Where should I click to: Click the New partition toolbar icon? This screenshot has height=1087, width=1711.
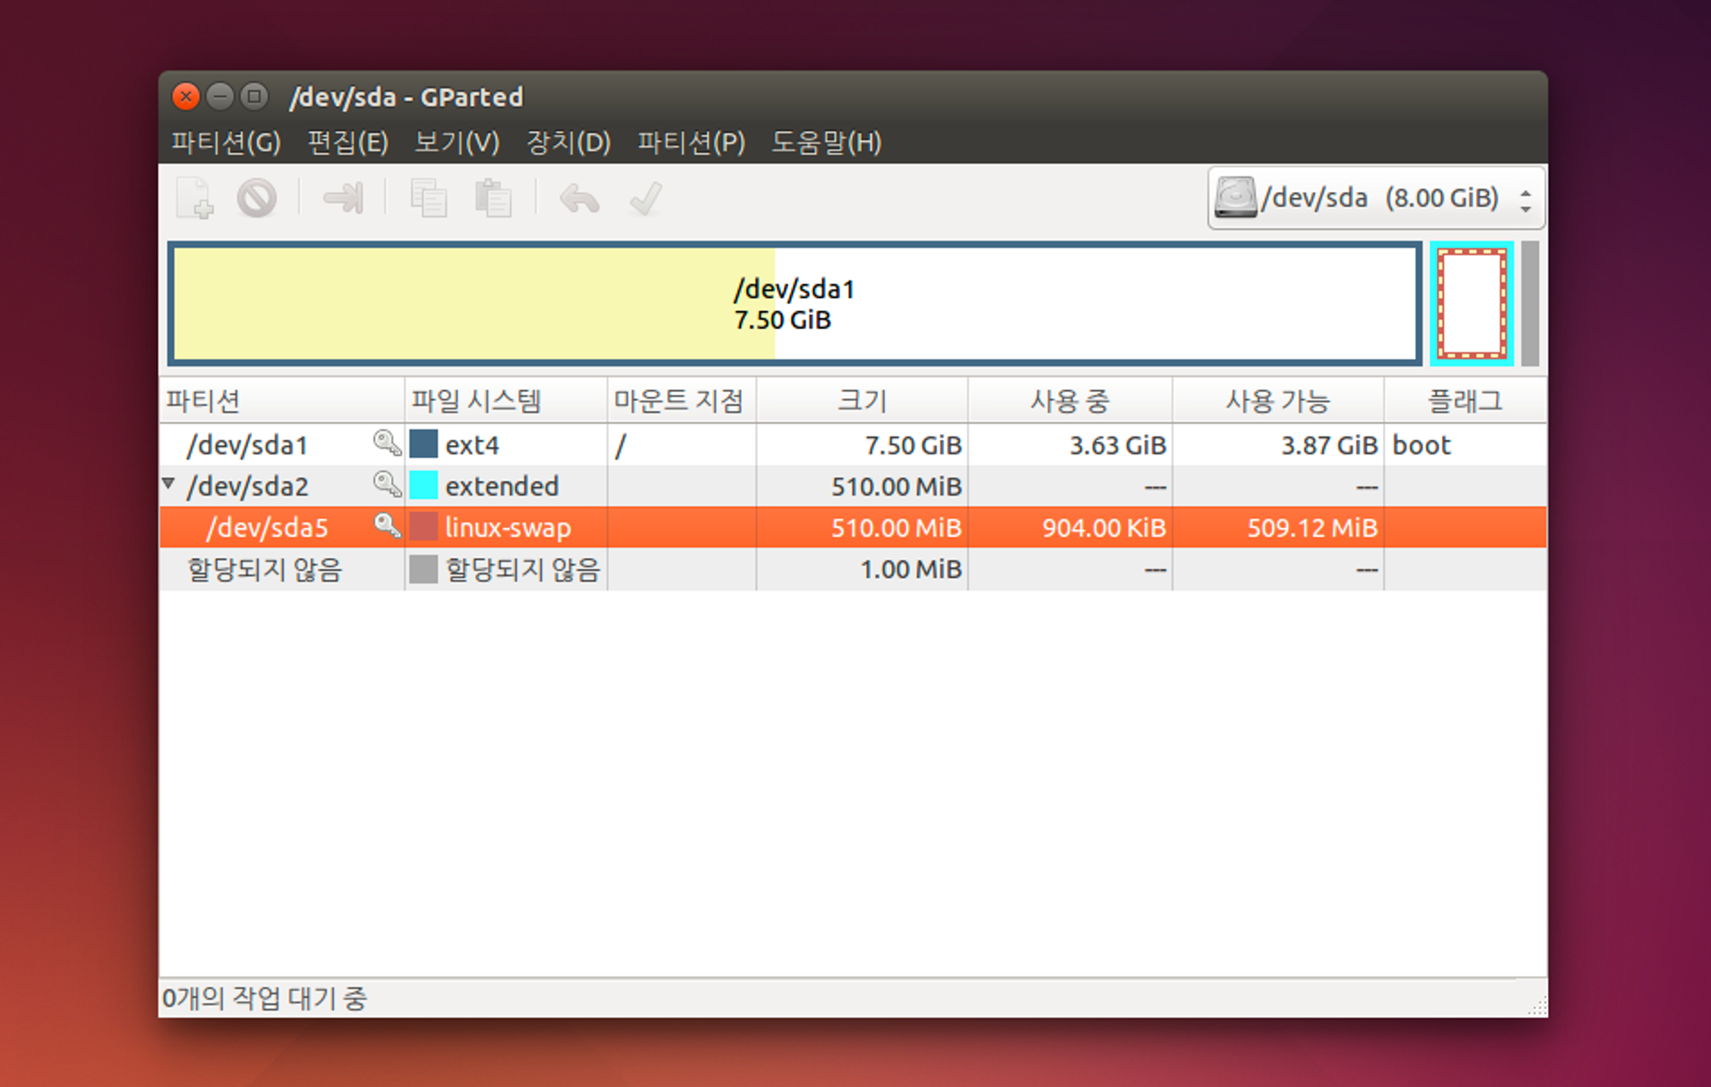point(194,198)
